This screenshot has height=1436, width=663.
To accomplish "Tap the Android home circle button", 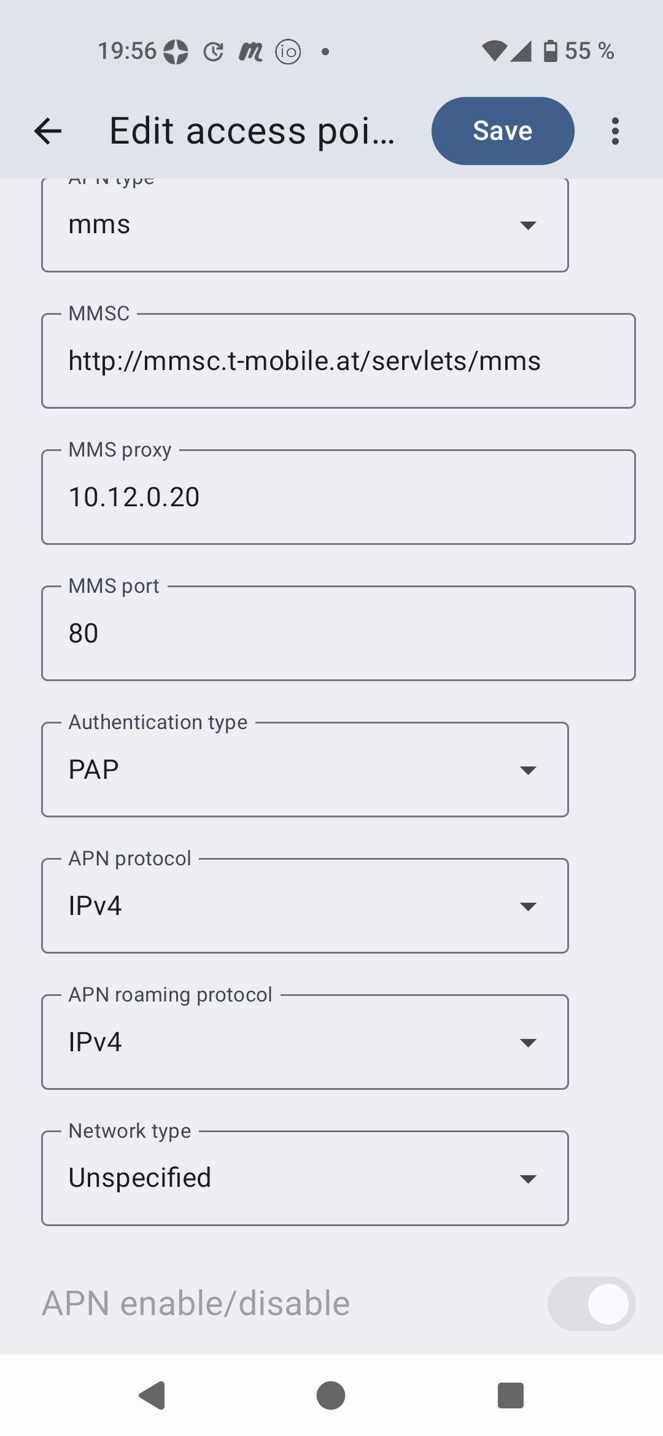I will pos(331,1395).
